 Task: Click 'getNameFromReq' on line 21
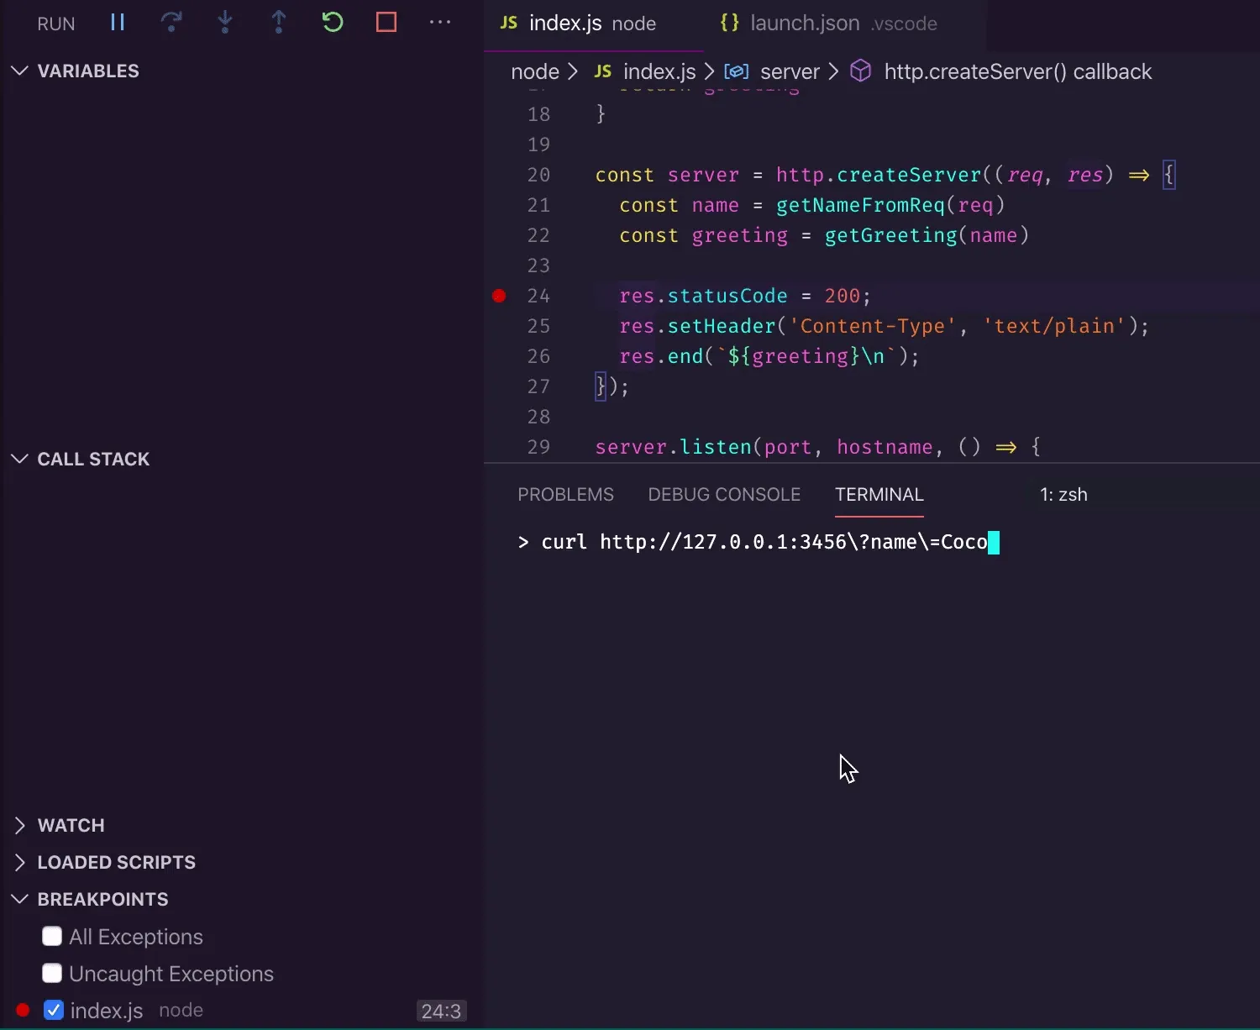pyautogui.click(x=860, y=205)
